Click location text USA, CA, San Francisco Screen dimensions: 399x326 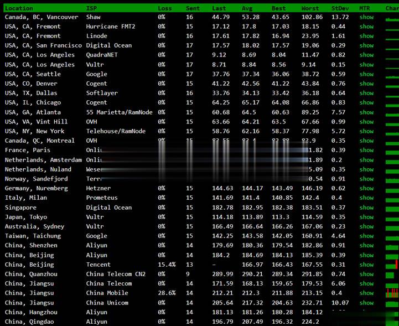(43, 45)
